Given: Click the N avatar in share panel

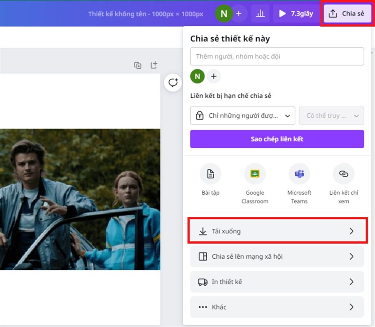Looking at the screenshot, I should coord(197,76).
